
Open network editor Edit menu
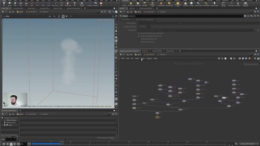click(x=128, y=58)
